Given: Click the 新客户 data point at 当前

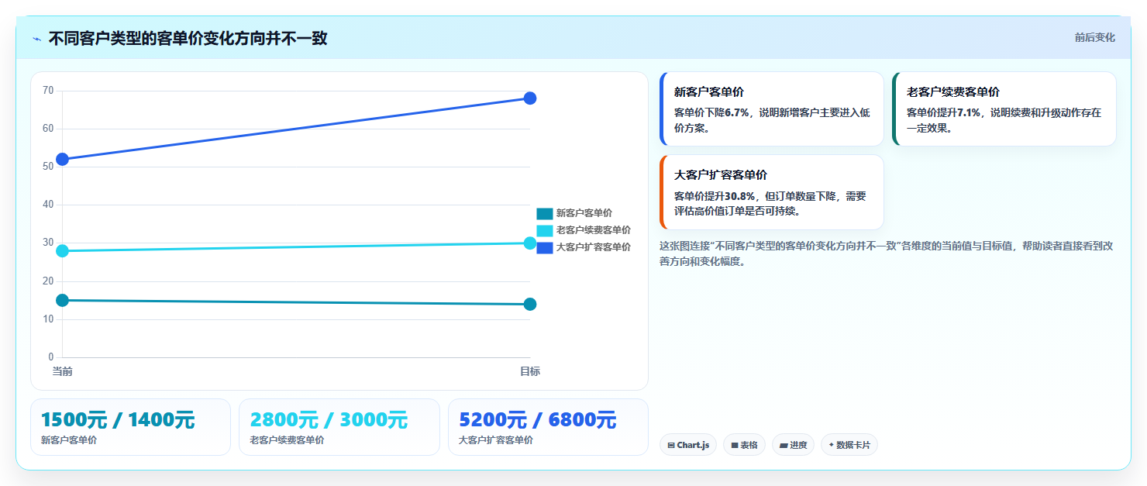Looking at the screenshot, I should point(62,301).
